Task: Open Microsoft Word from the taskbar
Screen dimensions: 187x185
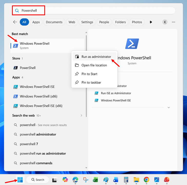Action: click(116, 180)
